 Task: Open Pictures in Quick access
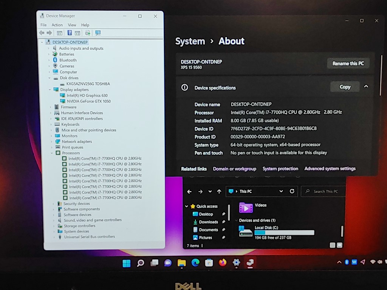[205, 238]
